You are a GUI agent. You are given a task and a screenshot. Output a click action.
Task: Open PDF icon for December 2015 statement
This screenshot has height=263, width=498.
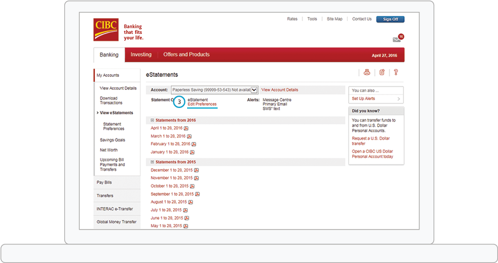196,170
